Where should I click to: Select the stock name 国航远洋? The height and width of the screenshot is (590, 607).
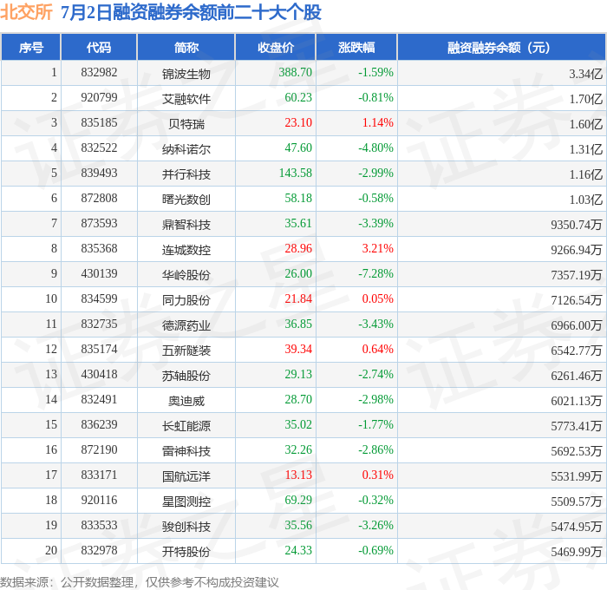(186, 476)
